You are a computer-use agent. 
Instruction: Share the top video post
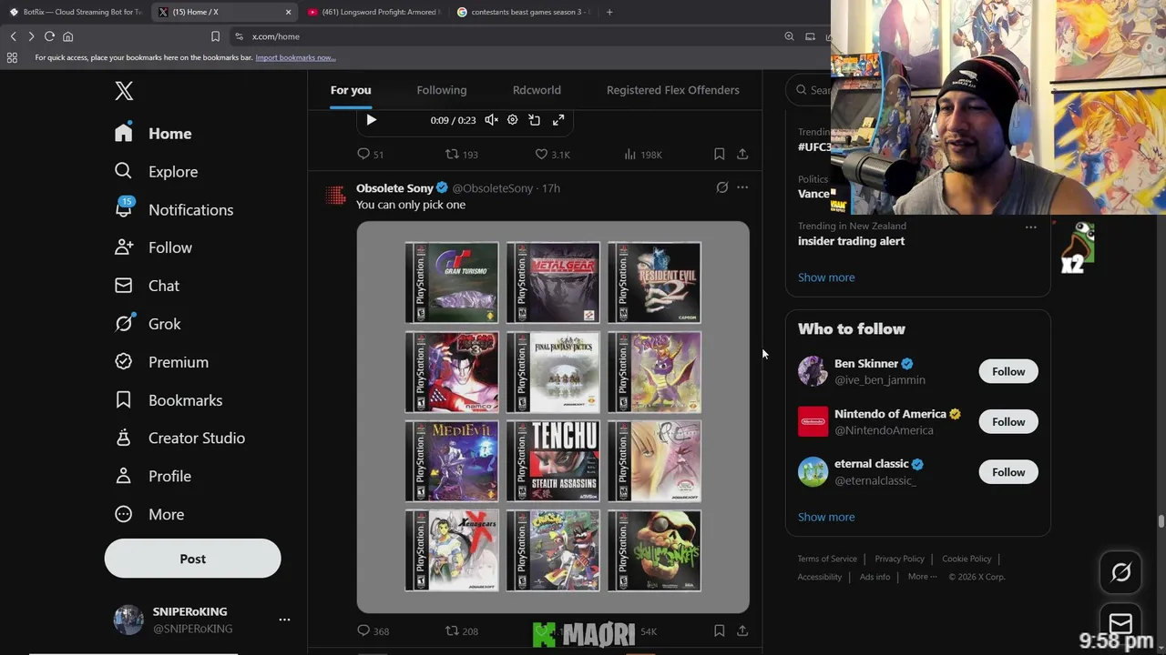coord(742,155)
